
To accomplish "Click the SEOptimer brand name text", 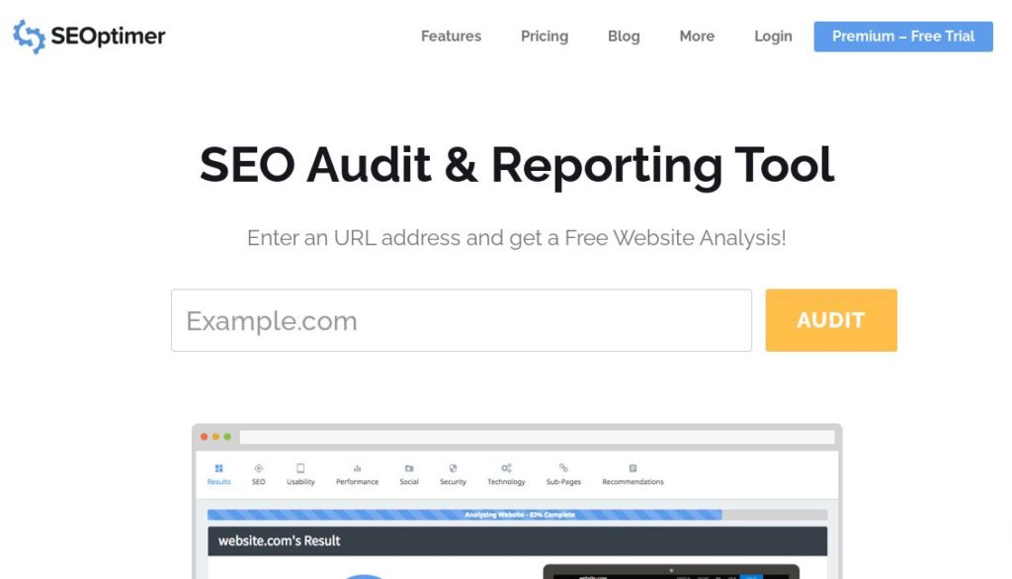I will coord(108,37).
